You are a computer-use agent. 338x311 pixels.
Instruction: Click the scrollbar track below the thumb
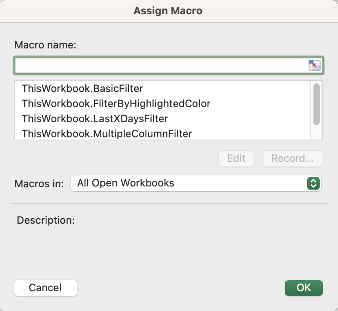coord(316,132)
